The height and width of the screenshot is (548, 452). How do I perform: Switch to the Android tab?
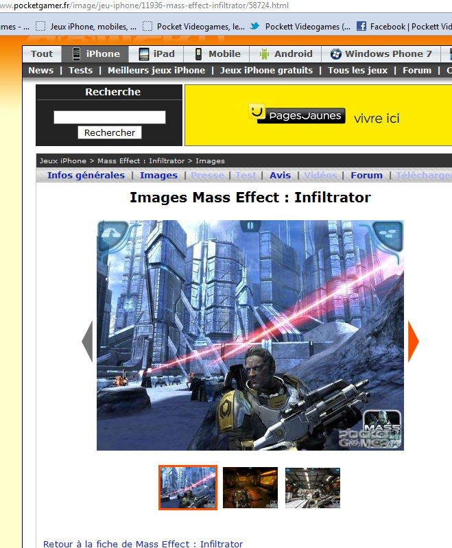[x=285, y=53]
